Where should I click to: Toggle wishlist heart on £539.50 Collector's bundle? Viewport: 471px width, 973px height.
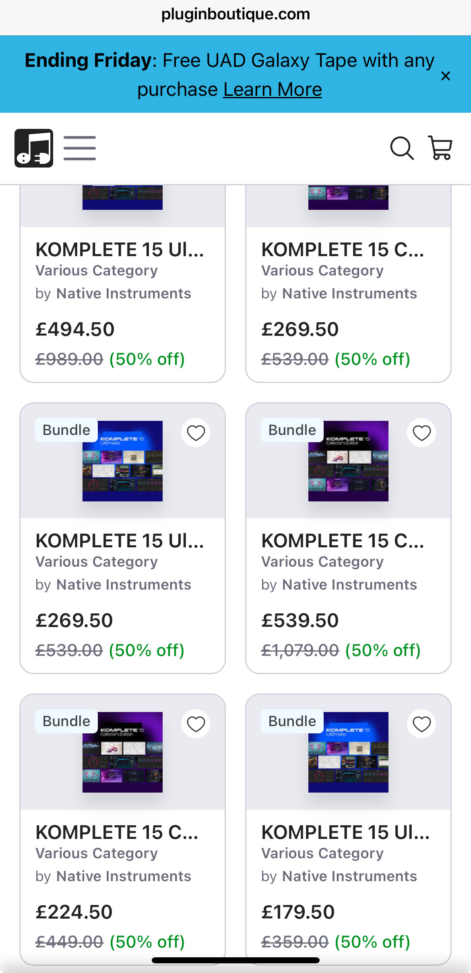point(421,433)
